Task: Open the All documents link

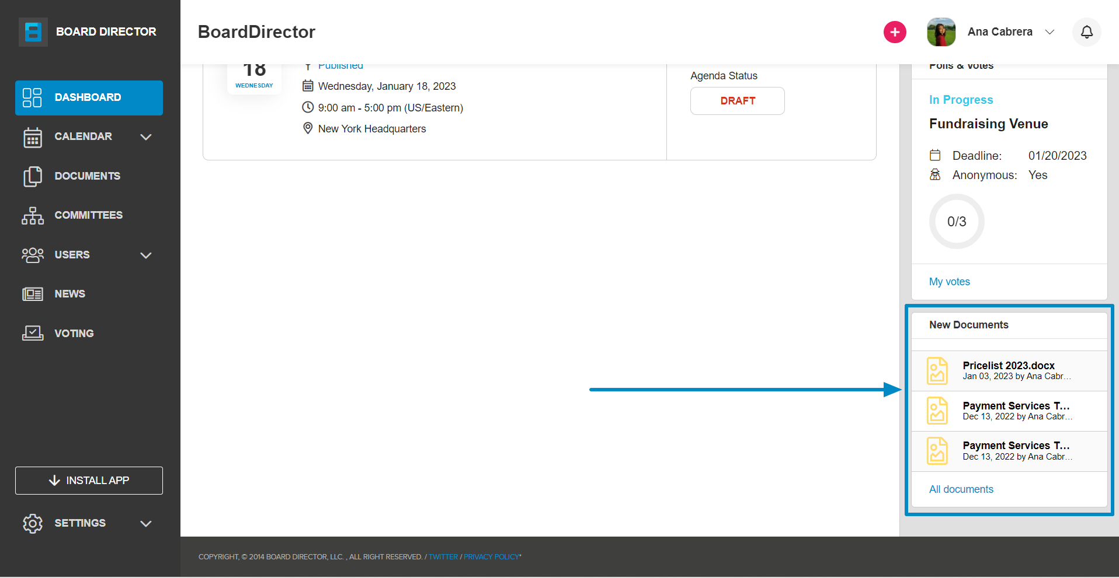Action: [961, 489]
